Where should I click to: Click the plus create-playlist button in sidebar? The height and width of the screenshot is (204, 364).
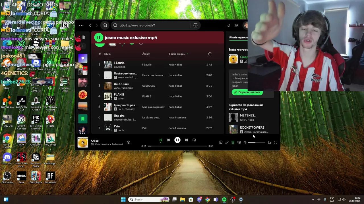(x=83, y=46)
